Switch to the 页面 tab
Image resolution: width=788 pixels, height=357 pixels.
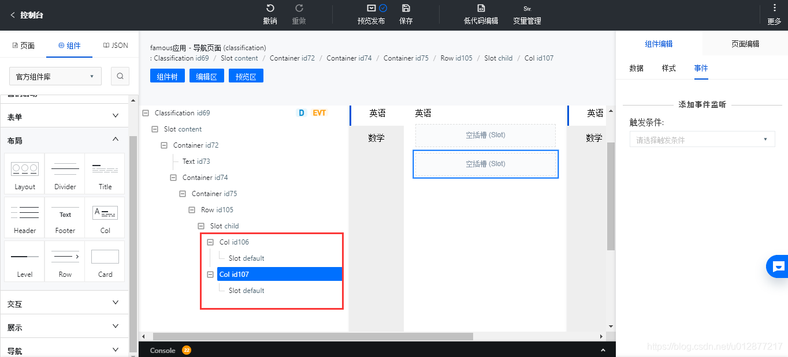[x=23, y=46]
